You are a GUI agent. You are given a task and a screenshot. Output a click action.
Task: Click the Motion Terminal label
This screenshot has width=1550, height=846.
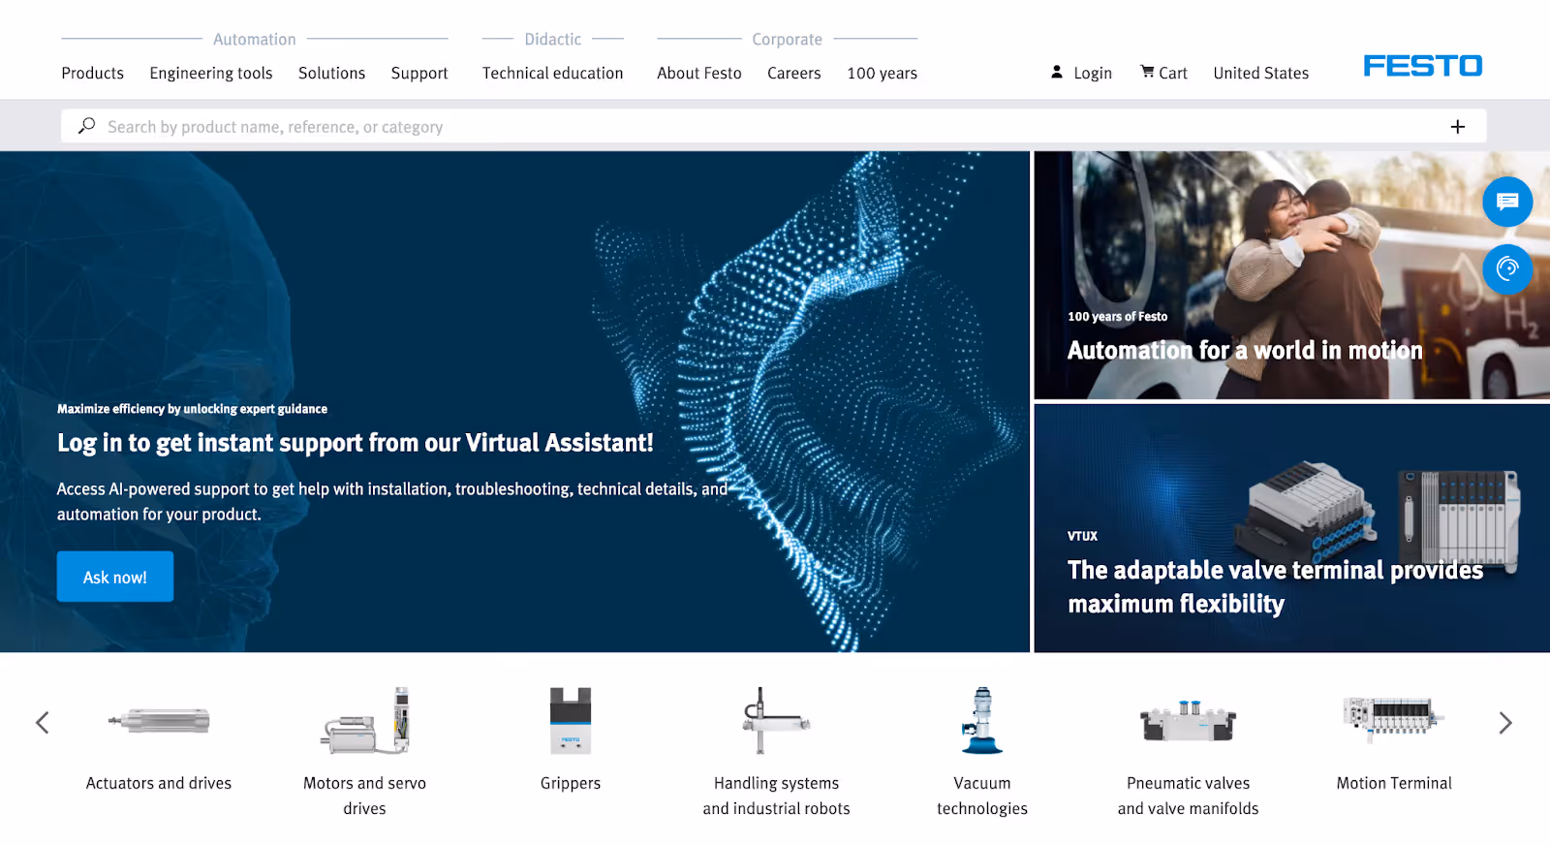point(1394,783)
